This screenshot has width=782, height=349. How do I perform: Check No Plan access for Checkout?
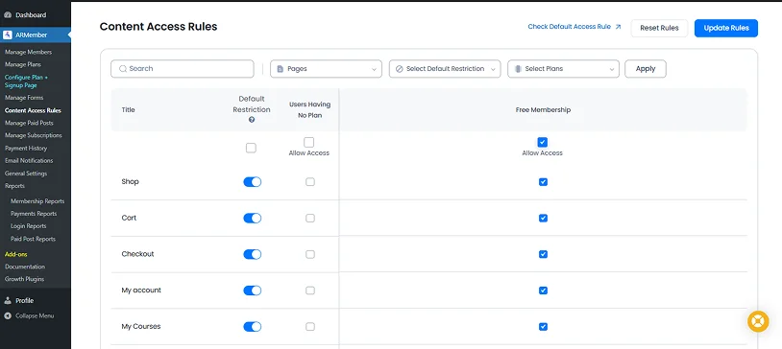[x=310, y=254]
